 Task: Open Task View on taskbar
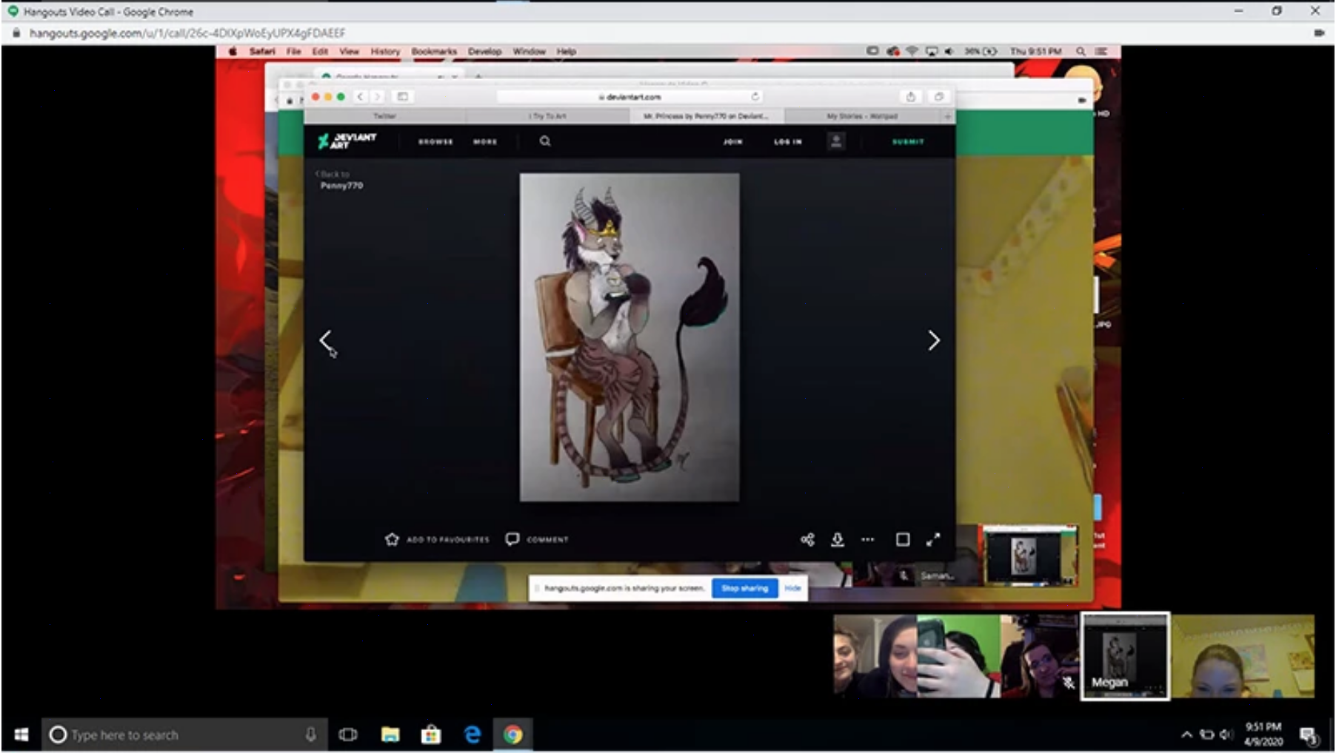348,735
